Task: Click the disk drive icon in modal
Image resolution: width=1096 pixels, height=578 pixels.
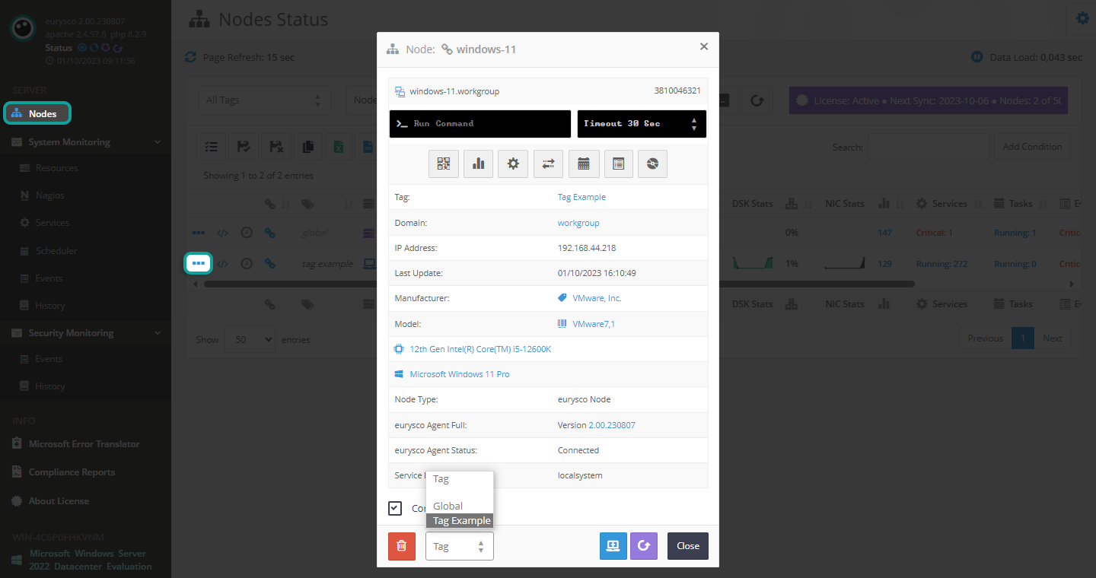Action: (x=653, y=164)
